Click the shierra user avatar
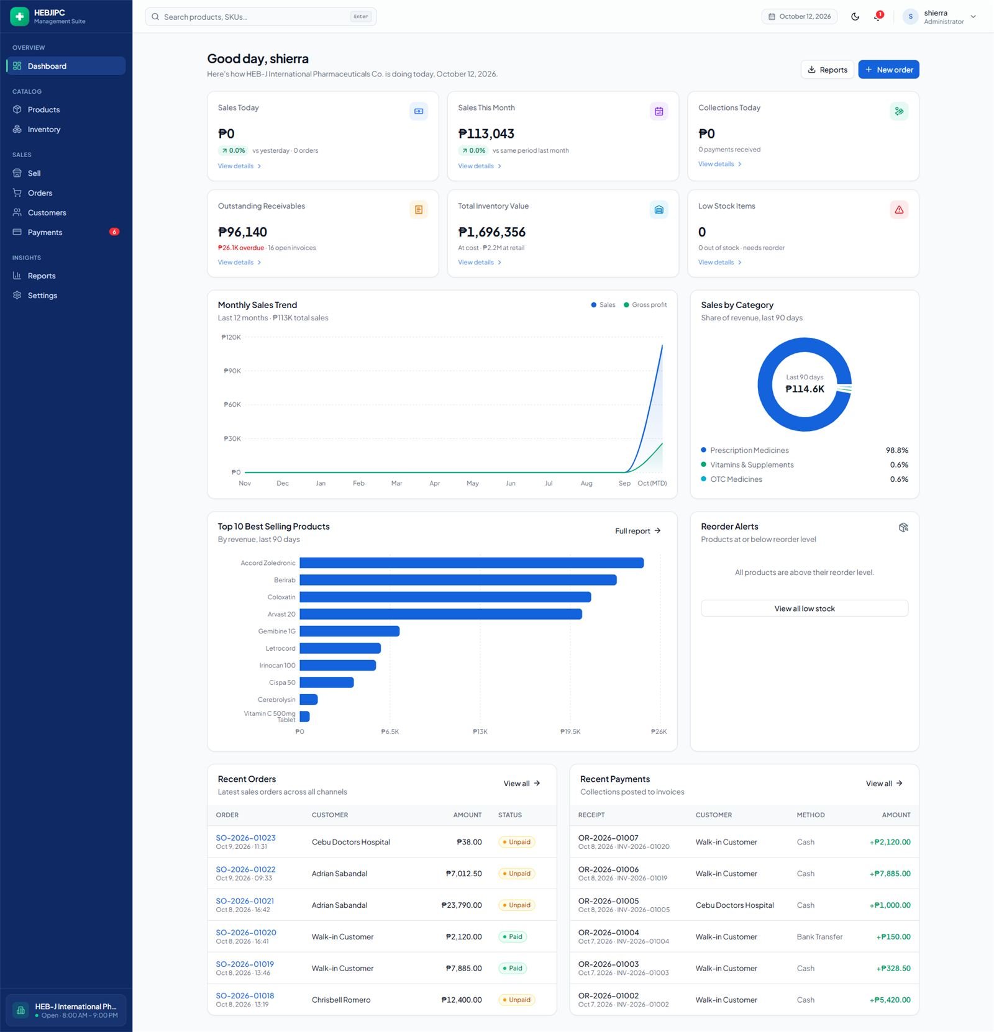 [x=910, y=17]
